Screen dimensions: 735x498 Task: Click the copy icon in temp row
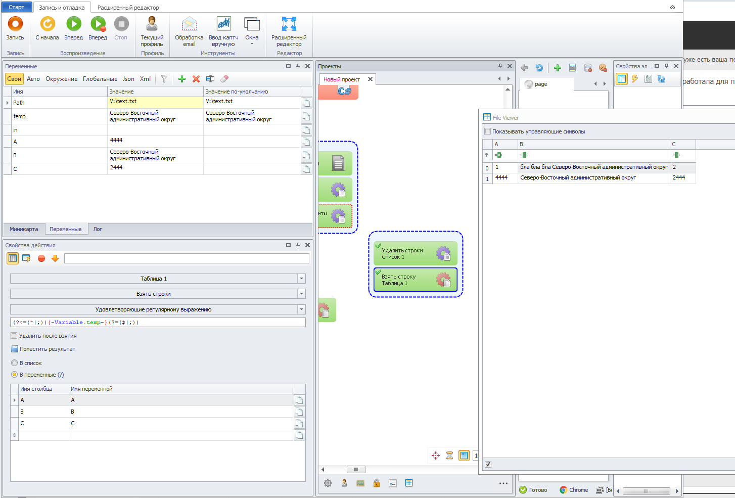(306, 116)
